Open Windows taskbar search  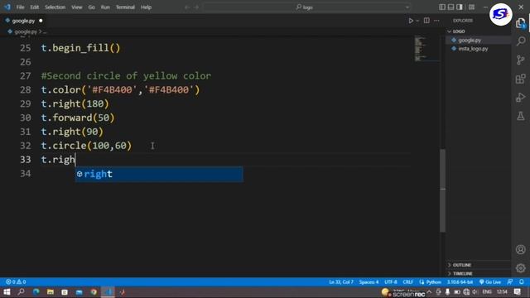[x=21, y=292]
